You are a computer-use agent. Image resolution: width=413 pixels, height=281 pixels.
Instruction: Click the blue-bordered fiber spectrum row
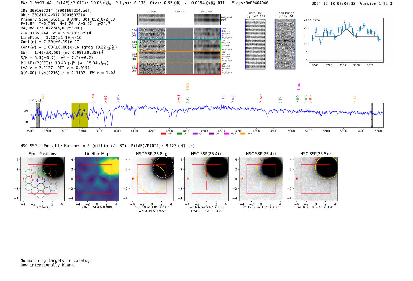pos(179,34)
